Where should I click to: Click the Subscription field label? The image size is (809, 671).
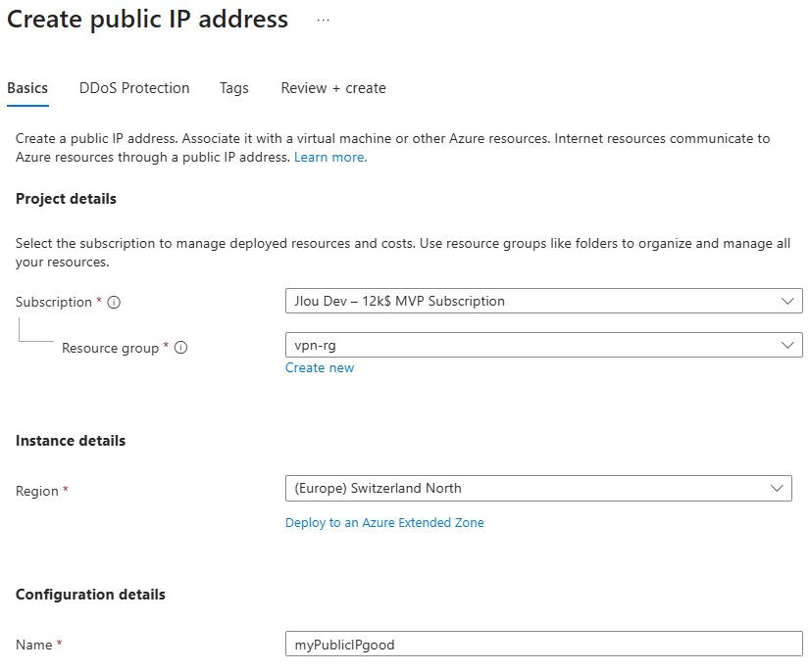(54, 302)
